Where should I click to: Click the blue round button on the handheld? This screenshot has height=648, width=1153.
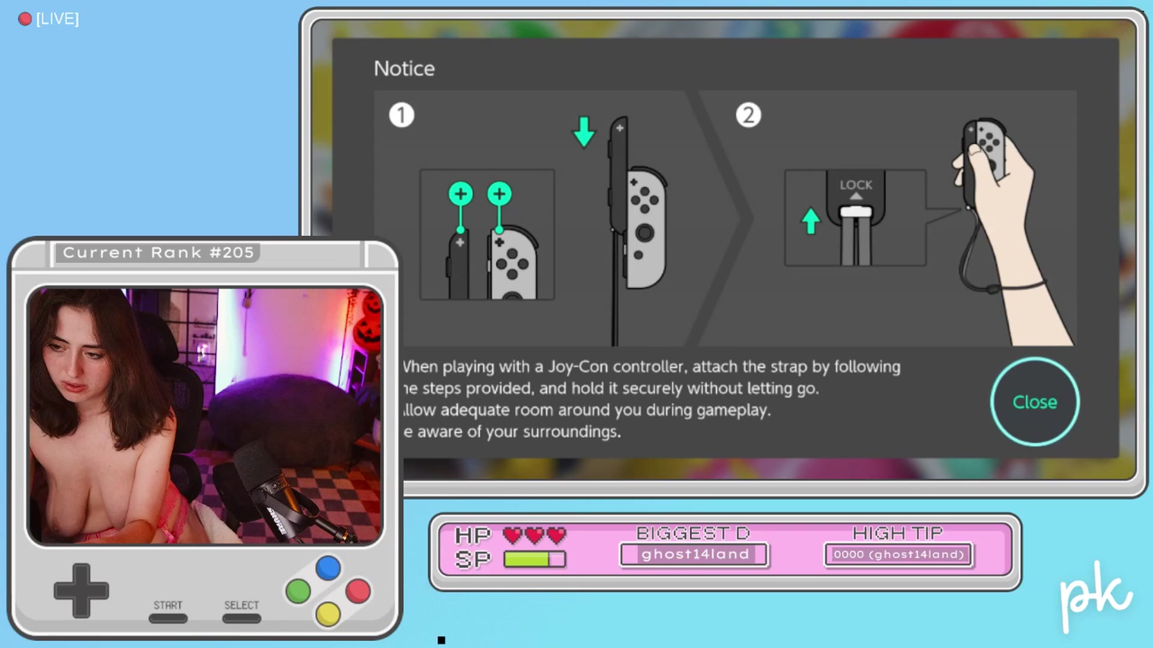[328, 568]
